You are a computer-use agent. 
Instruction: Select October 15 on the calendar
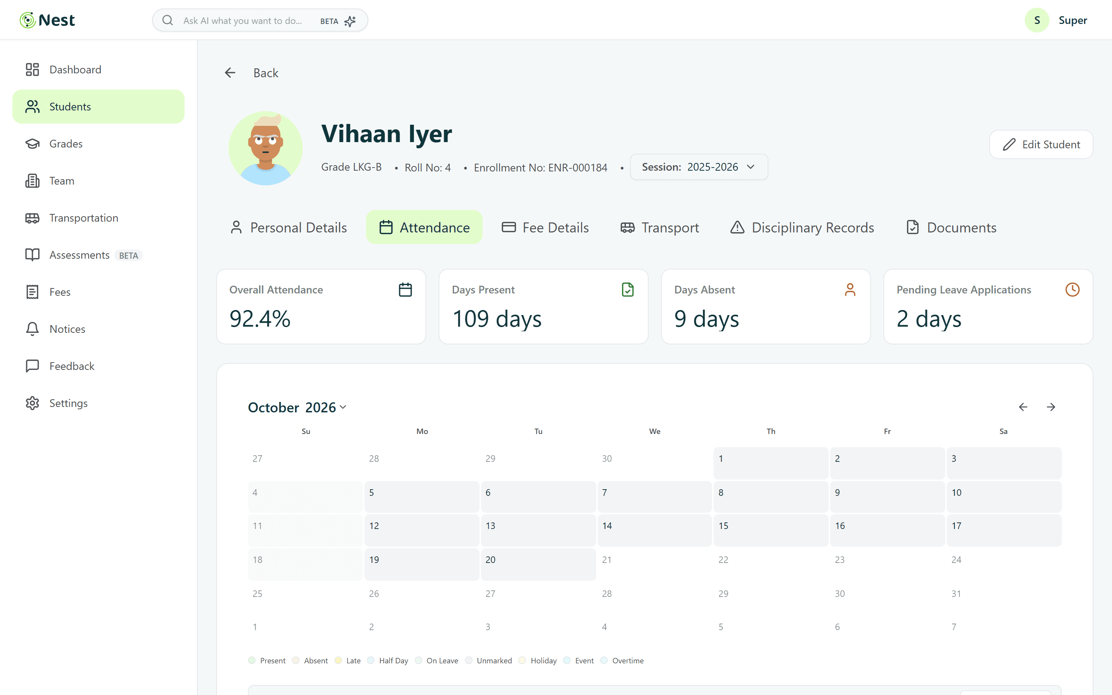point(771,530)
